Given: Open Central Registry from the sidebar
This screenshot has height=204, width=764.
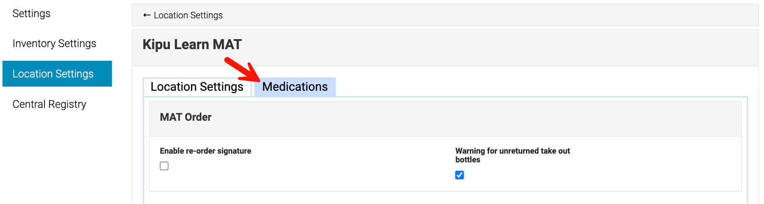Looking at the screenshot, I should [x=50, y=104].
